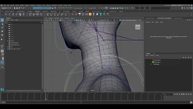193x109 pixels.
Task: Click the New Scene file icon
Action: (x=15, y=8)
